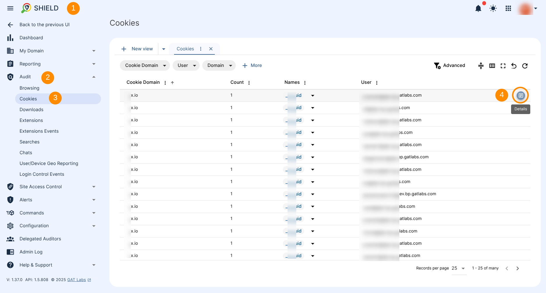The width and height of the screenshot is (546, 293).
Task: Click the Dashboard bar chart icon
Action: [10, 38]
